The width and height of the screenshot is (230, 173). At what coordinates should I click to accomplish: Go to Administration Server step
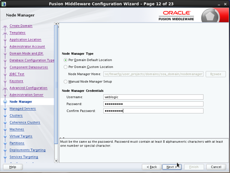(x=26, y=95)
